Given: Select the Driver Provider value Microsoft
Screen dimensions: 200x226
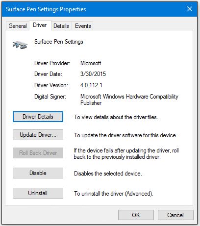Looking at the screenshot, I should click(91, 63).
